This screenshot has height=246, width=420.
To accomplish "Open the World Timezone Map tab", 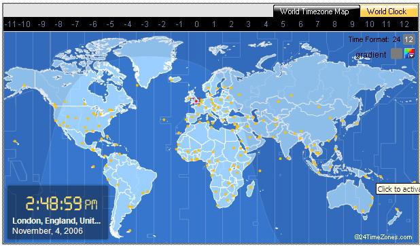I will (315, 12).
